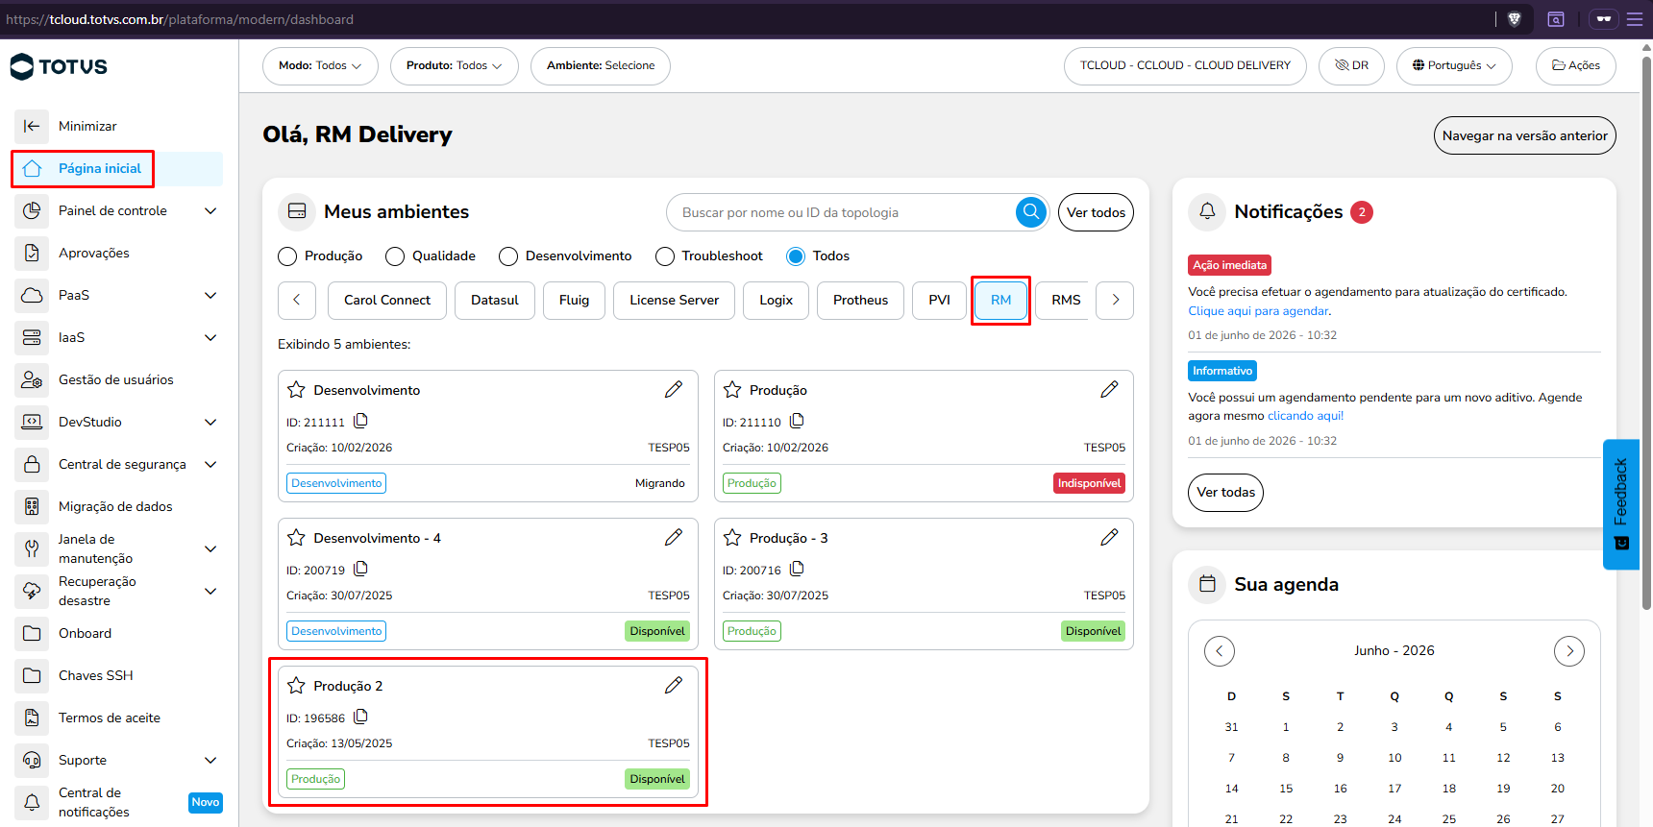Screen dimensions: 1653x827
Task: Select the Fluig product tab
Action: [x=574, y=301]
